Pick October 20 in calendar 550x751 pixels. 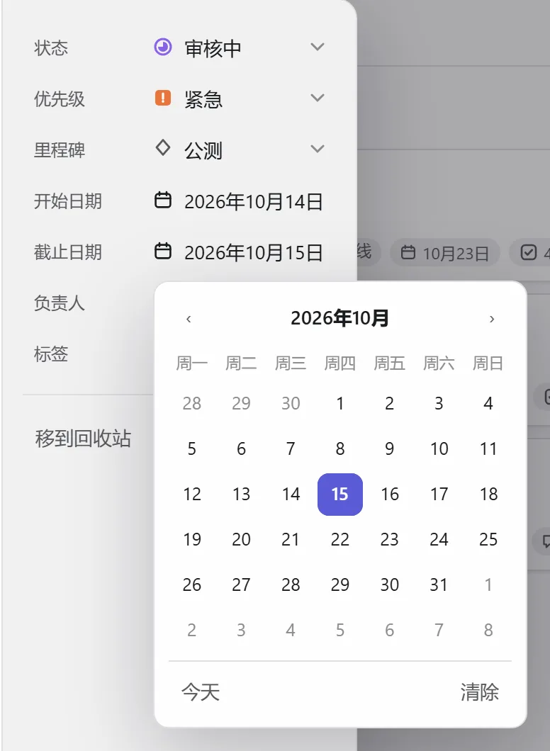tap(242, 539)
